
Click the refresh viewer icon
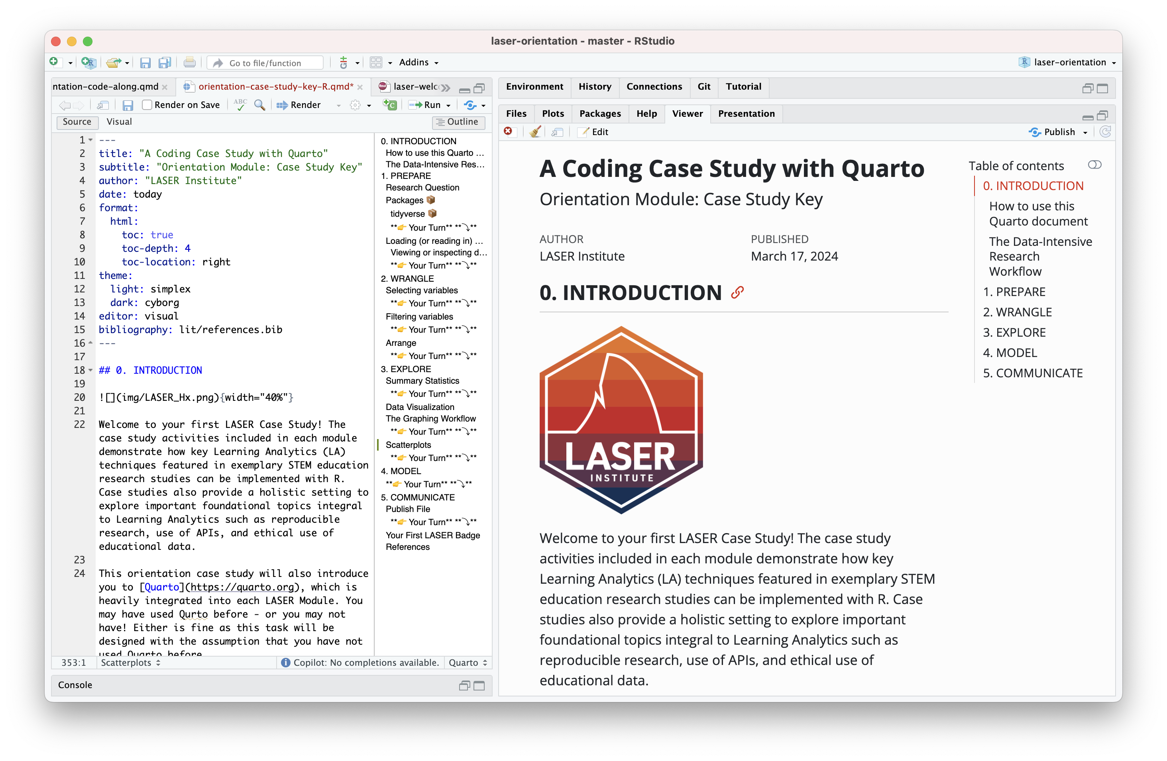point(1105,132)
